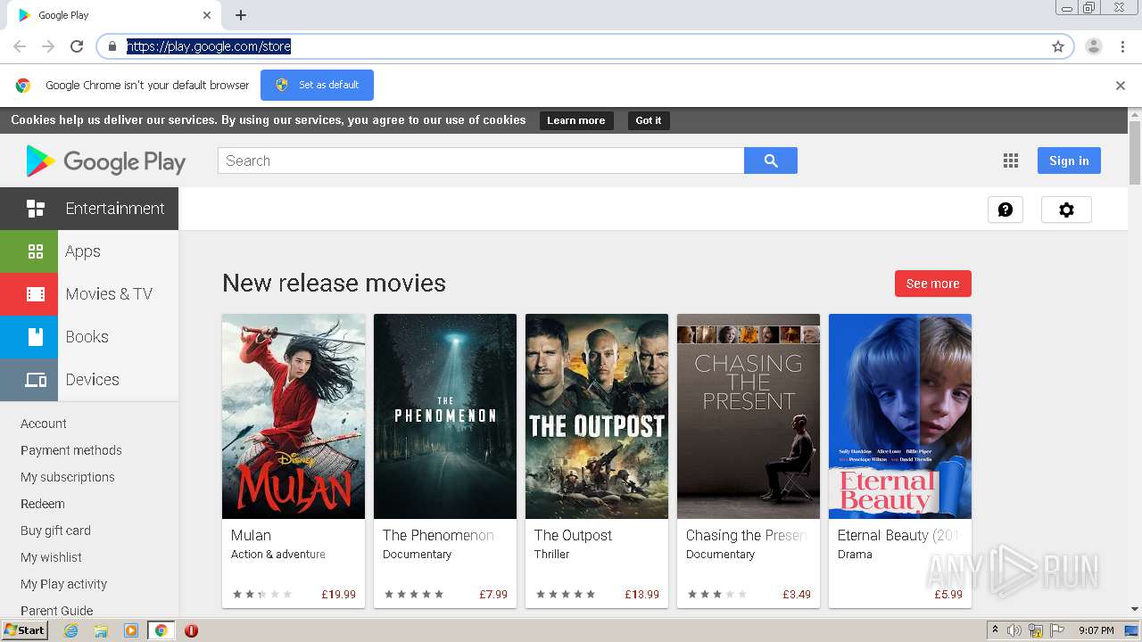
Task: Click Set as default button
Action: (x=317, y=85)
